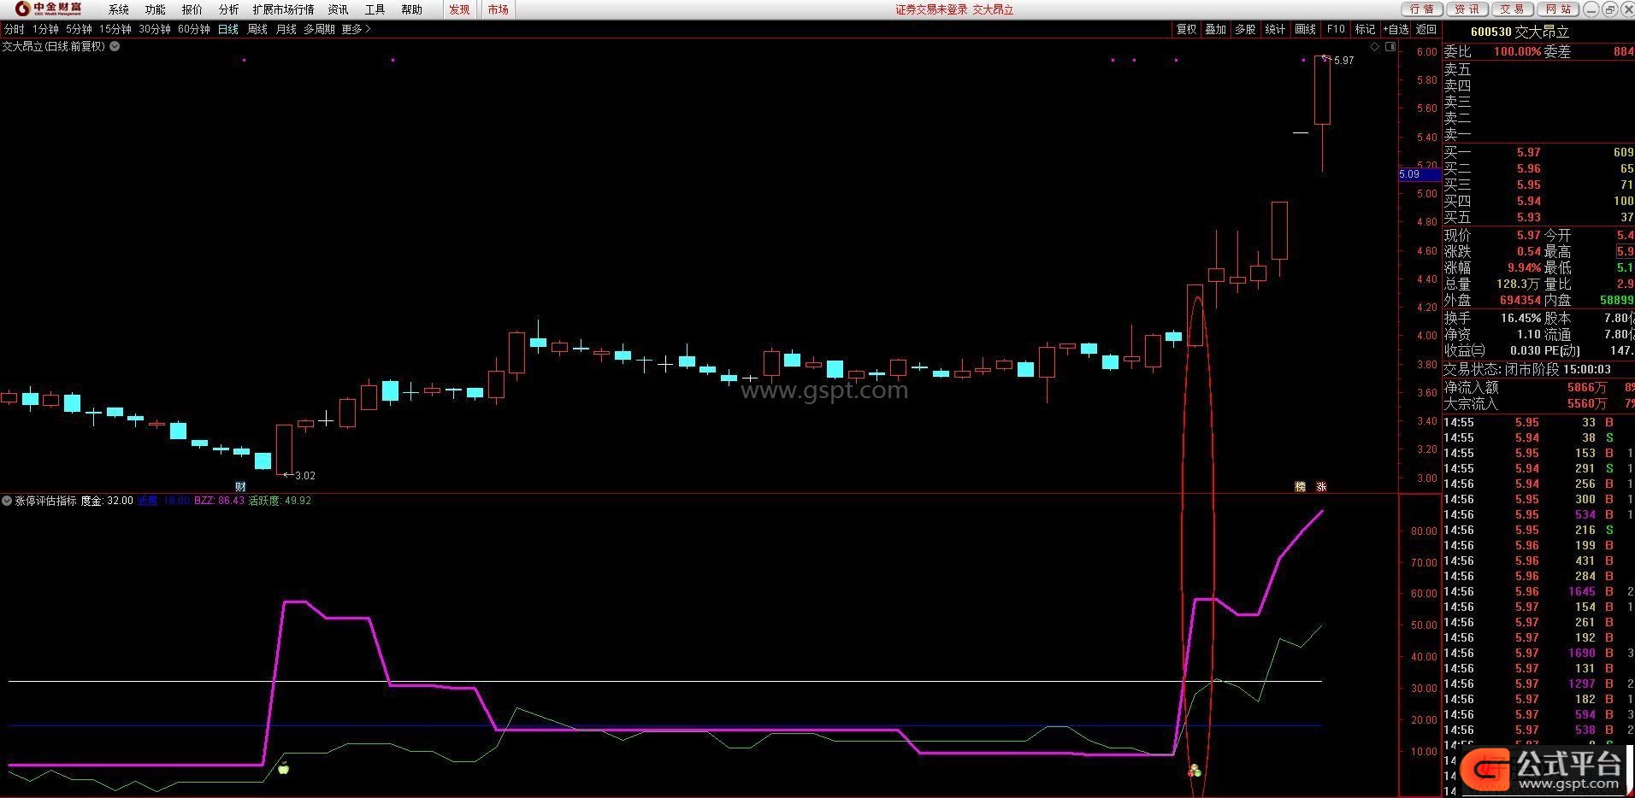Click the 叠加 overlay toolbar button

[x=1215, y=29]
